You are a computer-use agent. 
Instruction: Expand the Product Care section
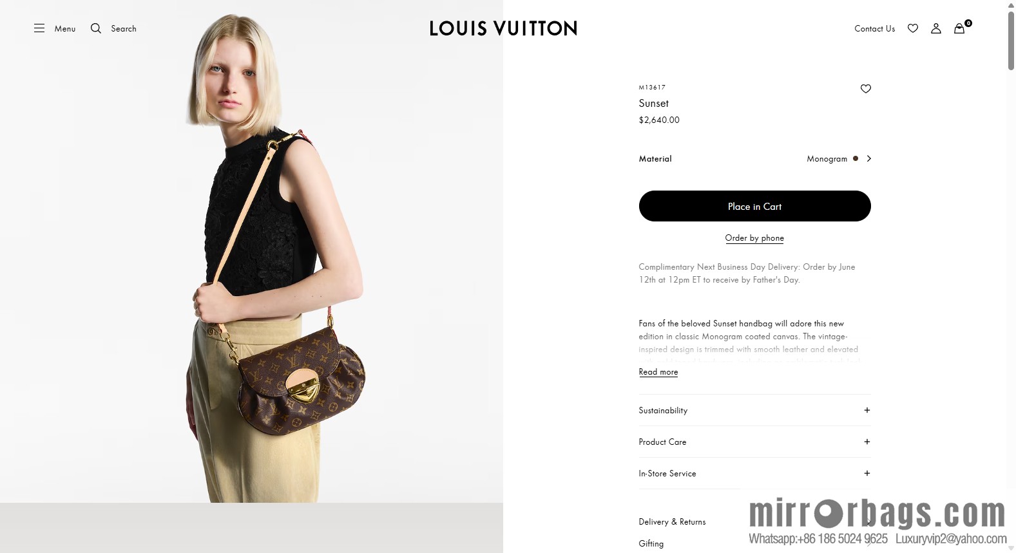754,442
